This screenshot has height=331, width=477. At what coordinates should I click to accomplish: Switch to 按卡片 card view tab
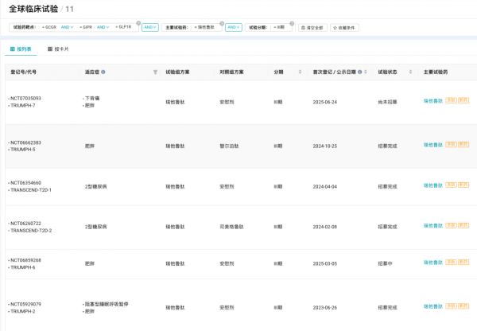click(56, 49)
